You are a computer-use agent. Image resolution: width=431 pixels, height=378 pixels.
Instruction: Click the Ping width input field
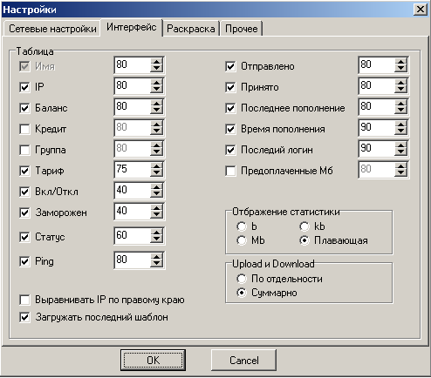pyautogui.click(x=133, y=260)
